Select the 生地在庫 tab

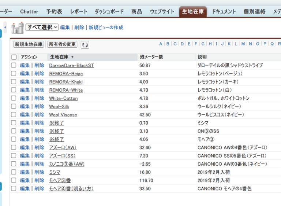[193, 12]
